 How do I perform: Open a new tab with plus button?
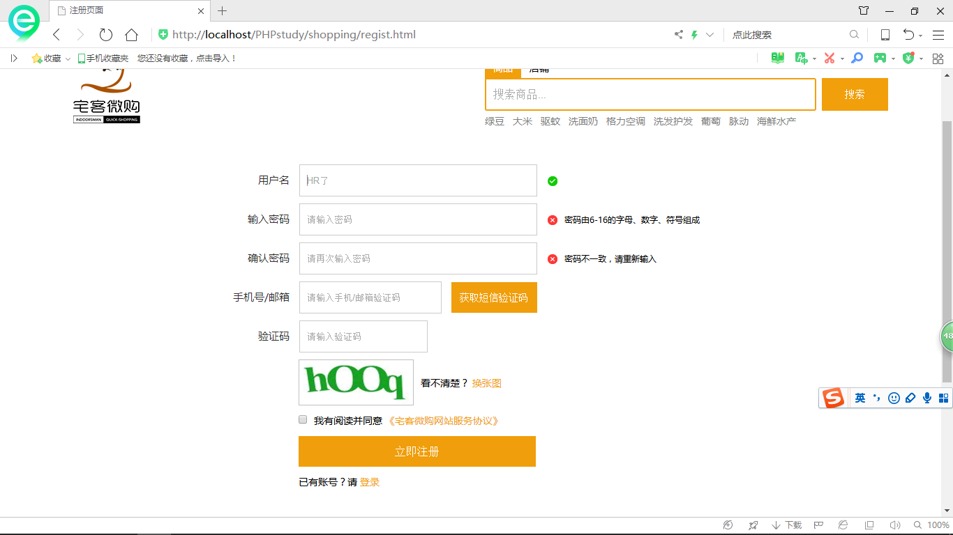223,10
